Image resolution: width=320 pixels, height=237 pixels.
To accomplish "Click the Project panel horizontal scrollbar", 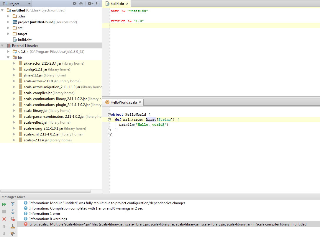I will [45, 191].
